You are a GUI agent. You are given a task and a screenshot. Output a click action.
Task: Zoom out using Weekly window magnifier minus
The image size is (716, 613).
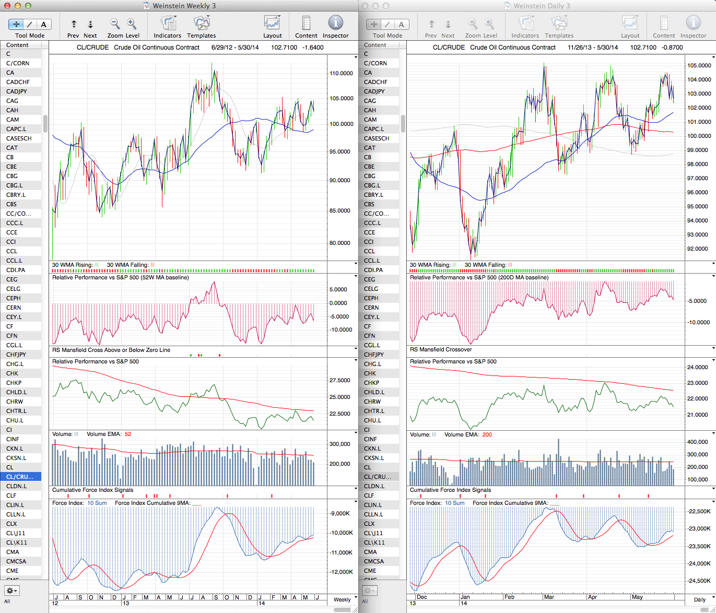[114, 23]
